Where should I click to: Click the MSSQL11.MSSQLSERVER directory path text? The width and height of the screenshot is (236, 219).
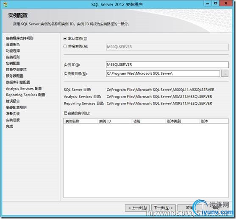click(161, 90)
